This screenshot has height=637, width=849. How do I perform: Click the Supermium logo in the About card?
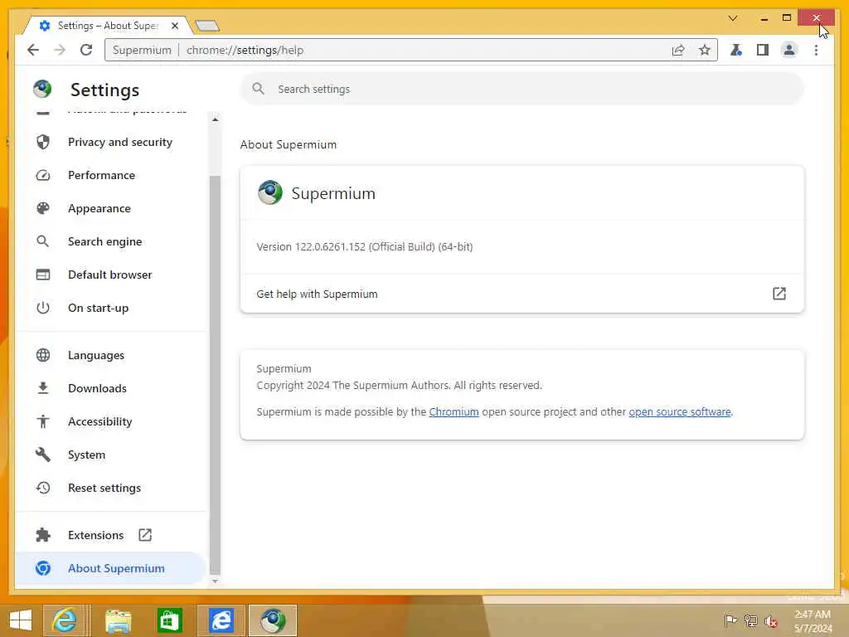[269, 192]
